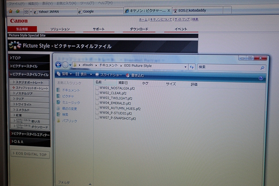Open a new blank browser tab
The height and width of the screenshot is (186, 279).
pyautogui.click(x=227, y=10)
